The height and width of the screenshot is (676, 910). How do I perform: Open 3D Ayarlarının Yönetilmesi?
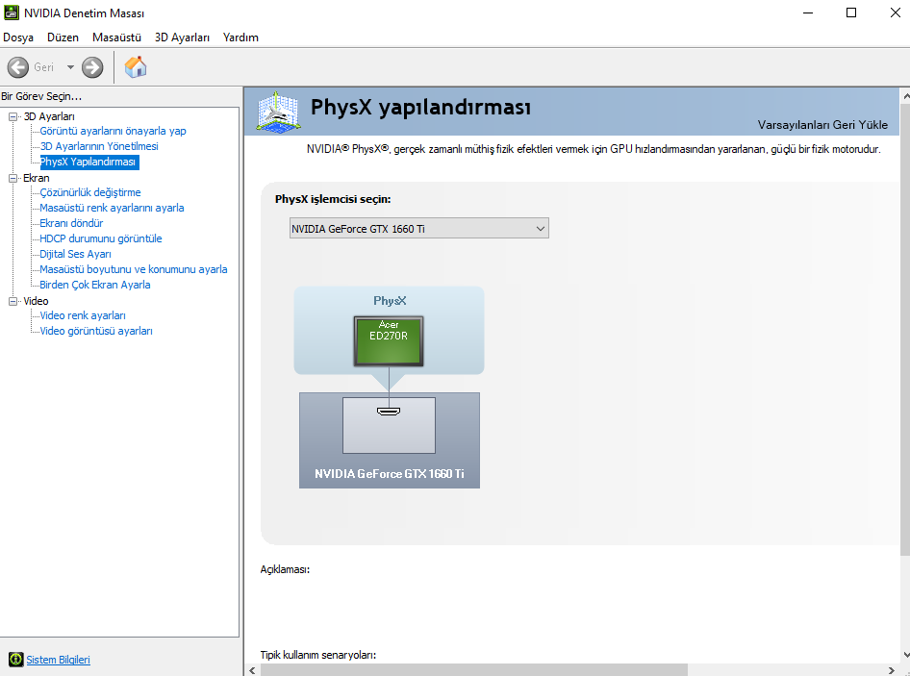coord(99,146)
